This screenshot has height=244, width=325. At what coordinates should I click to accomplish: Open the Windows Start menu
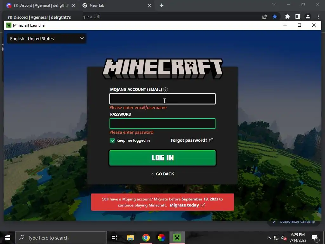point(8,238)
